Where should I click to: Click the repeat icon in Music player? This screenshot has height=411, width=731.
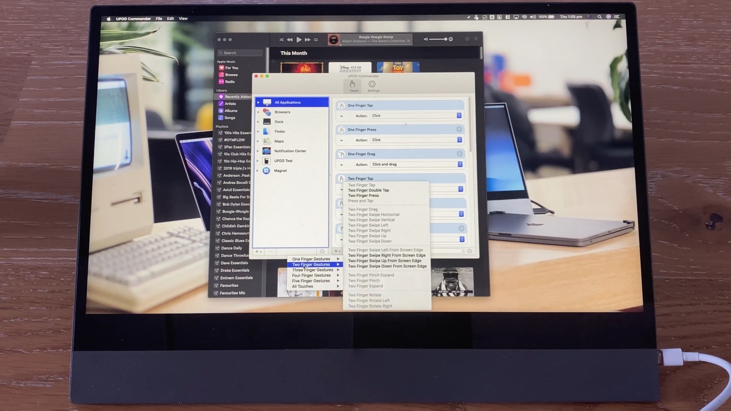point(316,40)
